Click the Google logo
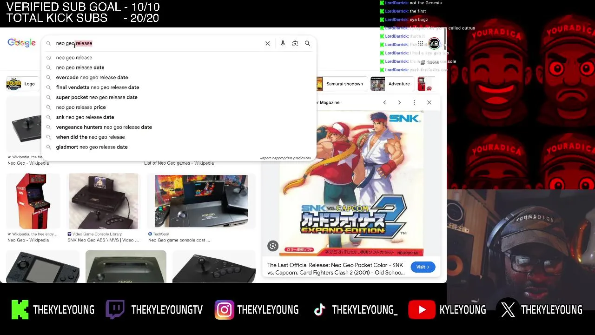Image resolution: width=595 pixels, height=335 pixels. [x=21, y=43]
